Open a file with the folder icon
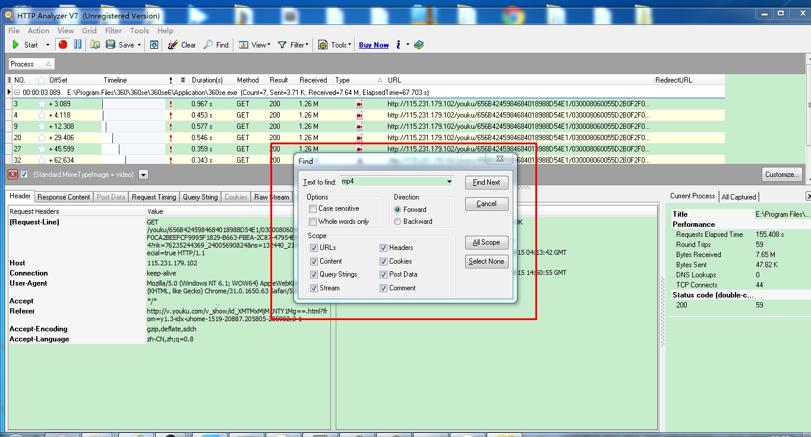The height and width of the screenshot is (437, 811). click(95, 45)
